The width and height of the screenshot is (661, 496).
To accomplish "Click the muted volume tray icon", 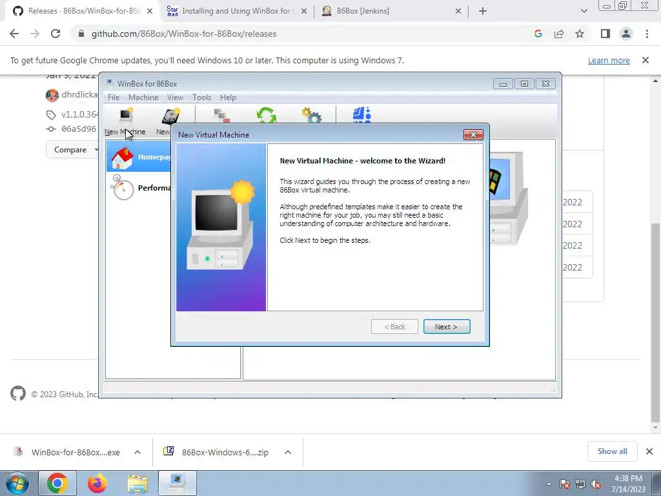I will [596, 484].
